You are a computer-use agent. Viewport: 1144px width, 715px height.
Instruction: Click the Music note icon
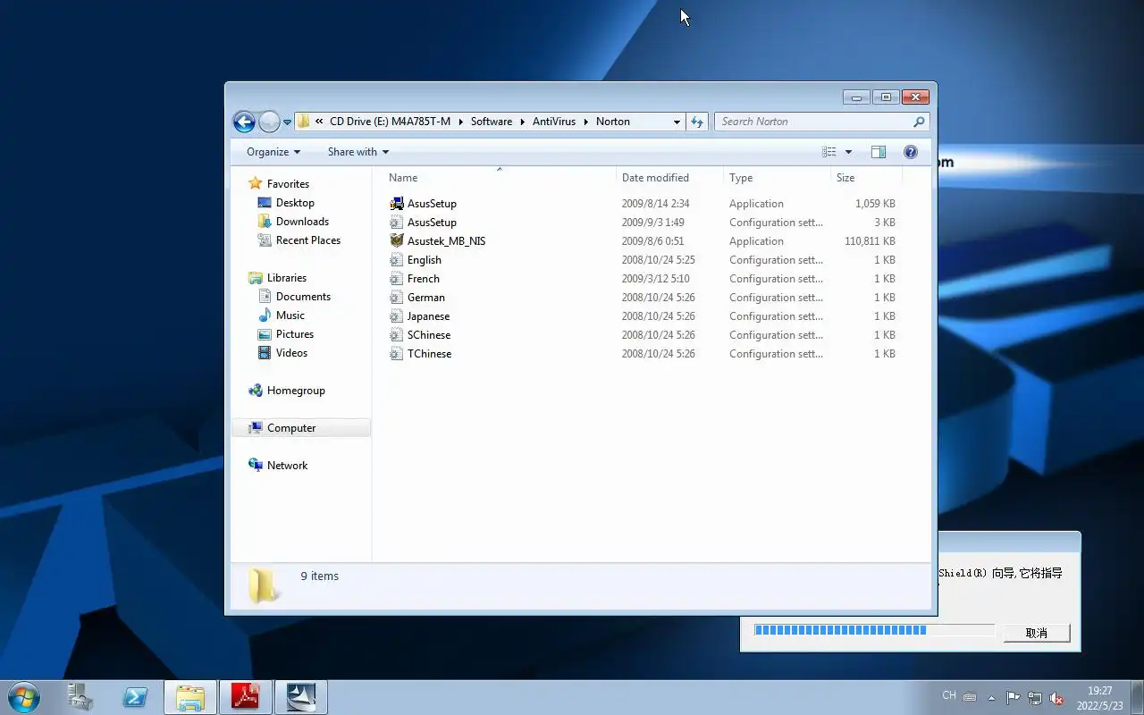click(x=265, y=315)
